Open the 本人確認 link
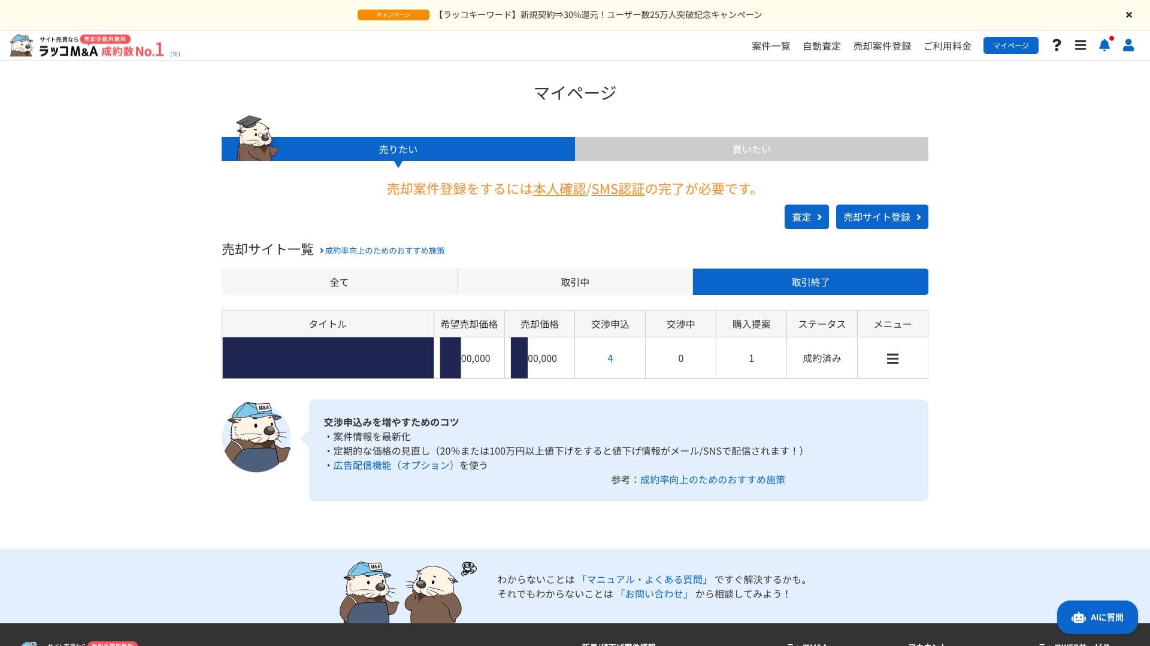The width and height of the screenshot is (1150, 646). point(559,189)
